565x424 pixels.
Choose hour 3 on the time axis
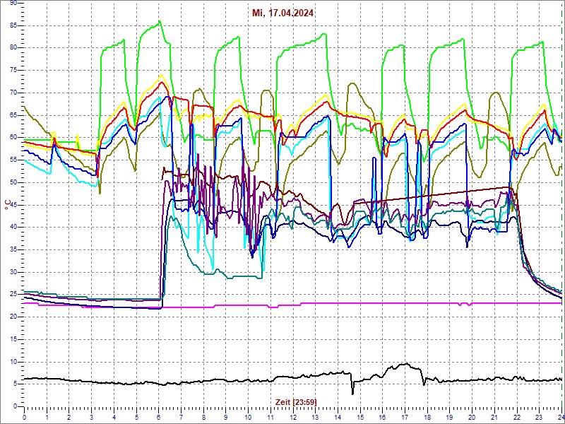tap(92, 417)
